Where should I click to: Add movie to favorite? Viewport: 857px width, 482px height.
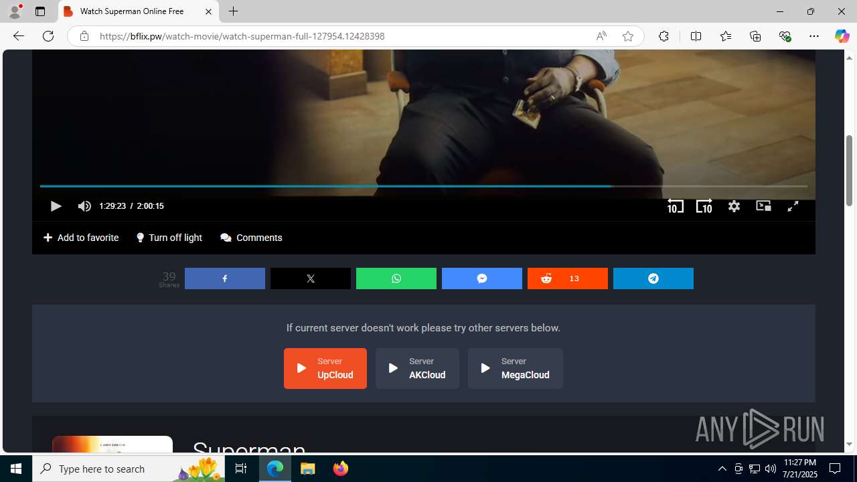pyautogui.click(x=81, y=238)
